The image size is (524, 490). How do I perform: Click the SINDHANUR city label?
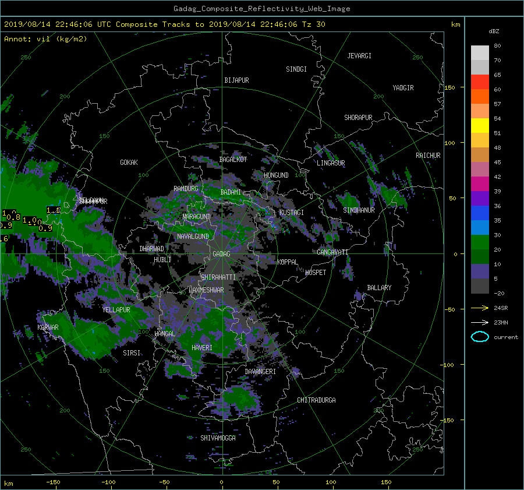[359, 210]
